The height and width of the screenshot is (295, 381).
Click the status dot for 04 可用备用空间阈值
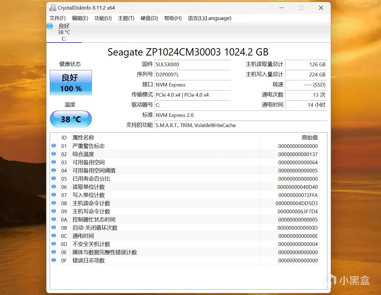[x=54, y=170]
